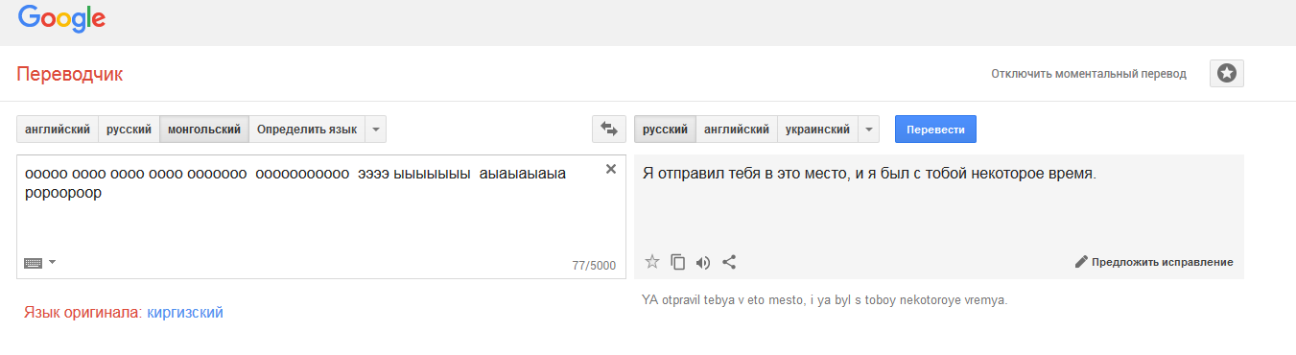Viewport: 1296px width, 355px height.
Task: Open the virtual keyboard icon
Action: point(34,262)
